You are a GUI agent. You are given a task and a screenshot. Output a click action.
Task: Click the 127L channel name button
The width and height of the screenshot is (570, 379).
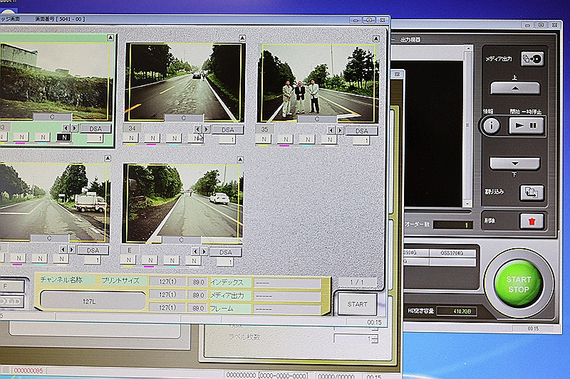93,301
